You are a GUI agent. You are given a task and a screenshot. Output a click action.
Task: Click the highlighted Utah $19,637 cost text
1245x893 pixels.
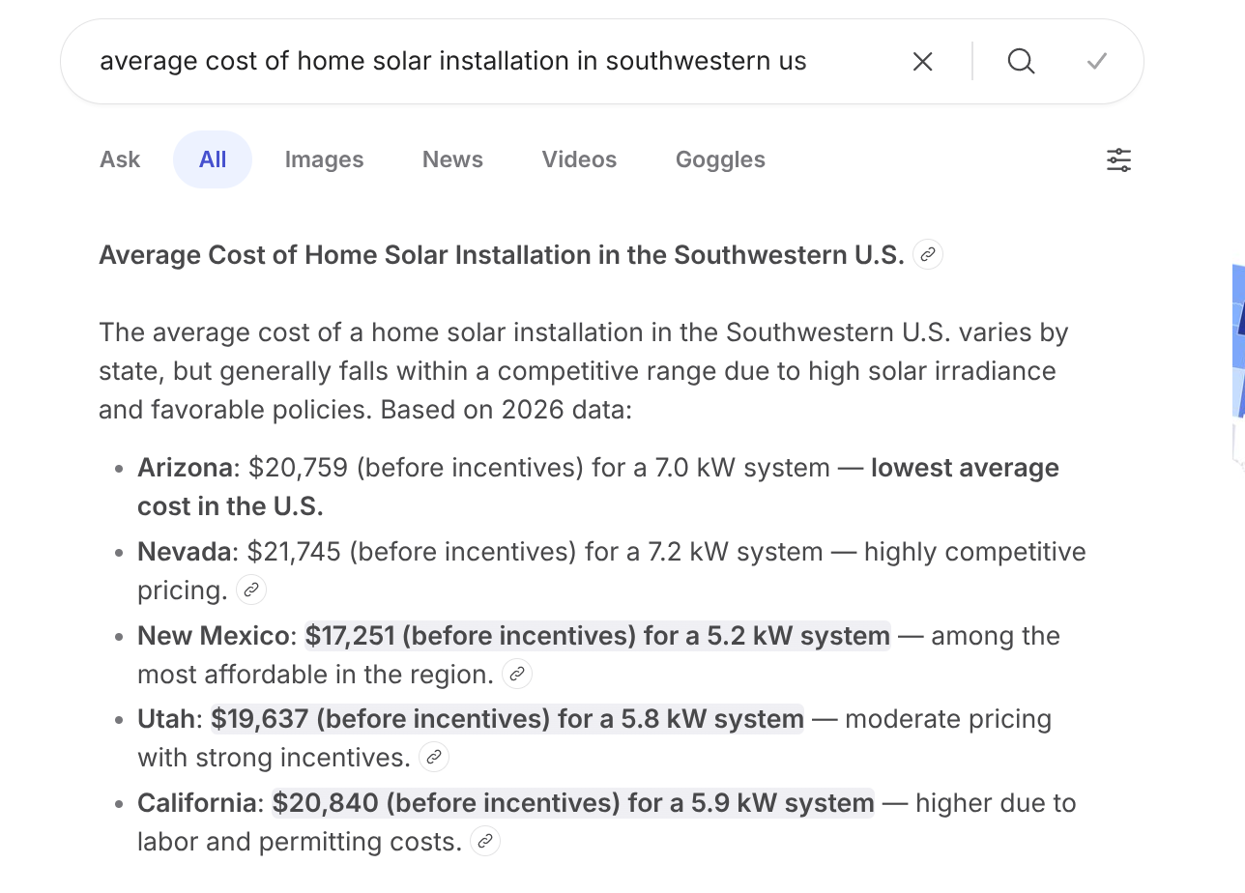(x=507, y=719)
